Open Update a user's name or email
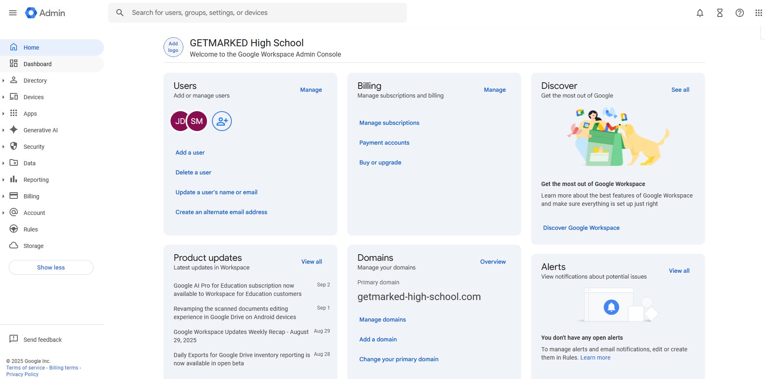Viewport: 765px width, 379px height. point(217,192)
